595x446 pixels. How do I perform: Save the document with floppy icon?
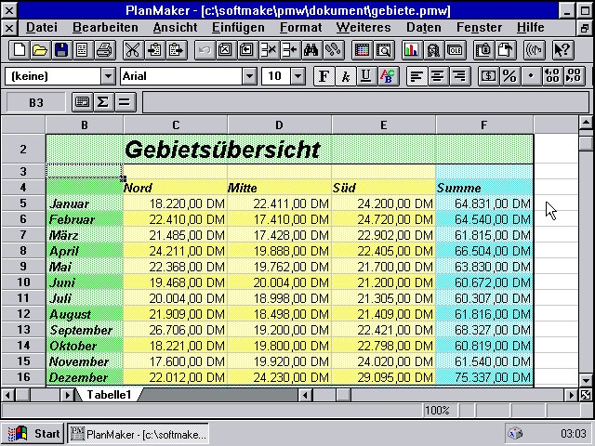click(61, 50)
